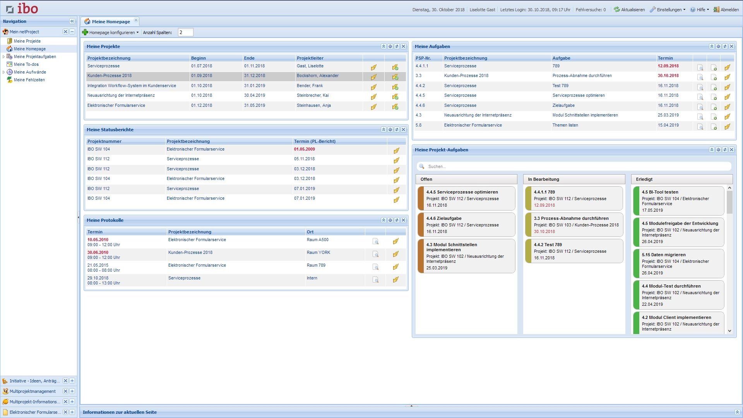
Task: Open settings gear of Meine Projekte panel
Action: (x=390, y=46)
